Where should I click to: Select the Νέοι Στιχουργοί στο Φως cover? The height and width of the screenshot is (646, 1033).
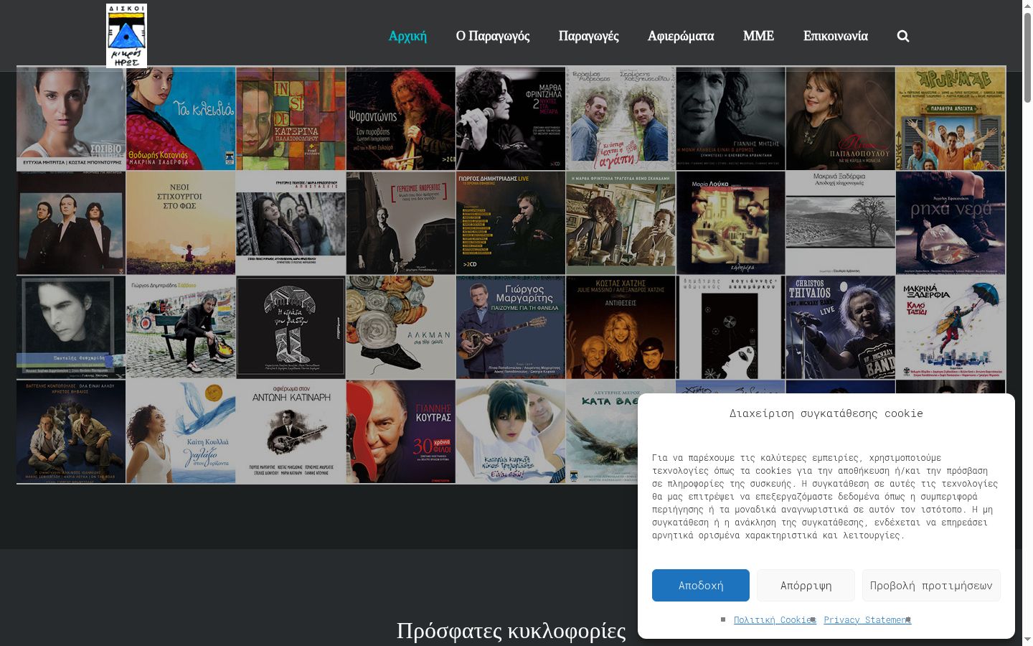pos(181,223)
